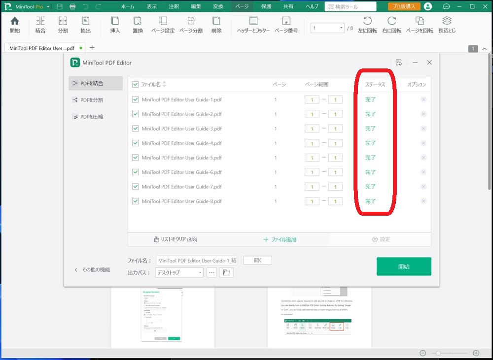Add a new document tab with plus
The width and height of the screenshot is (493, 360).
tap(92, 48)
